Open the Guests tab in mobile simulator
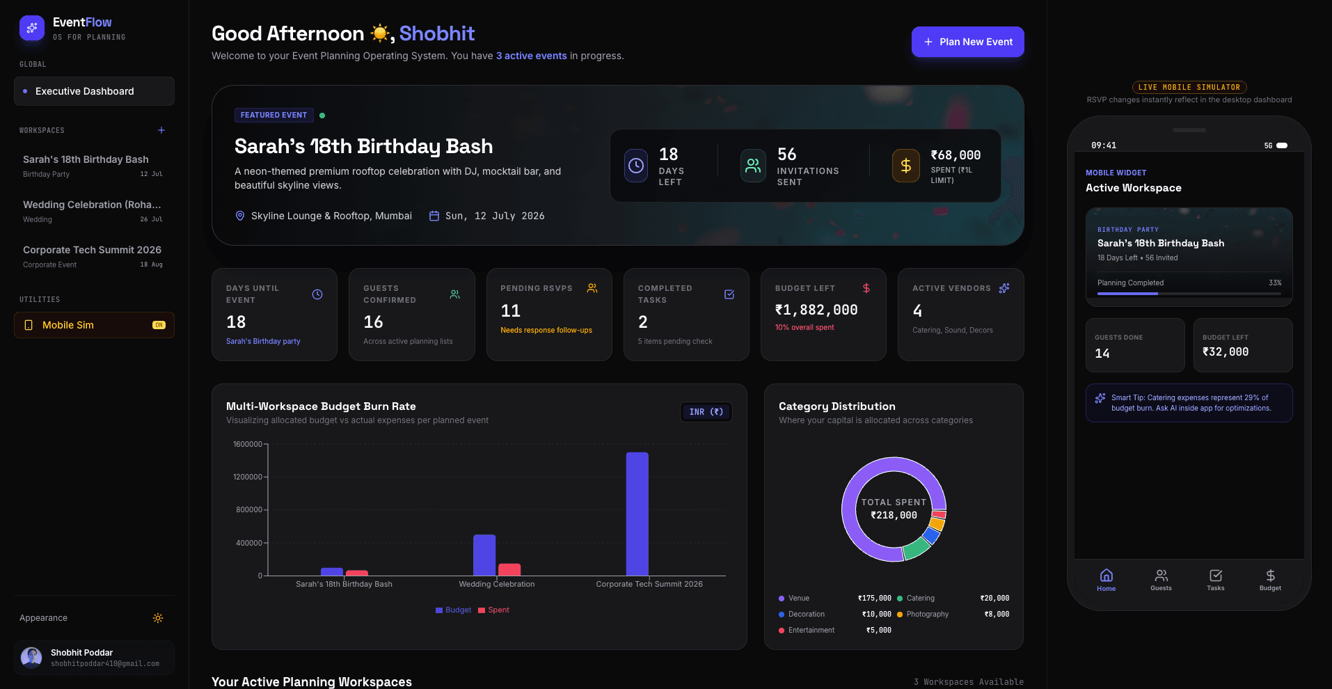This screenshot has height=689, width=1332. [1161, 579]
